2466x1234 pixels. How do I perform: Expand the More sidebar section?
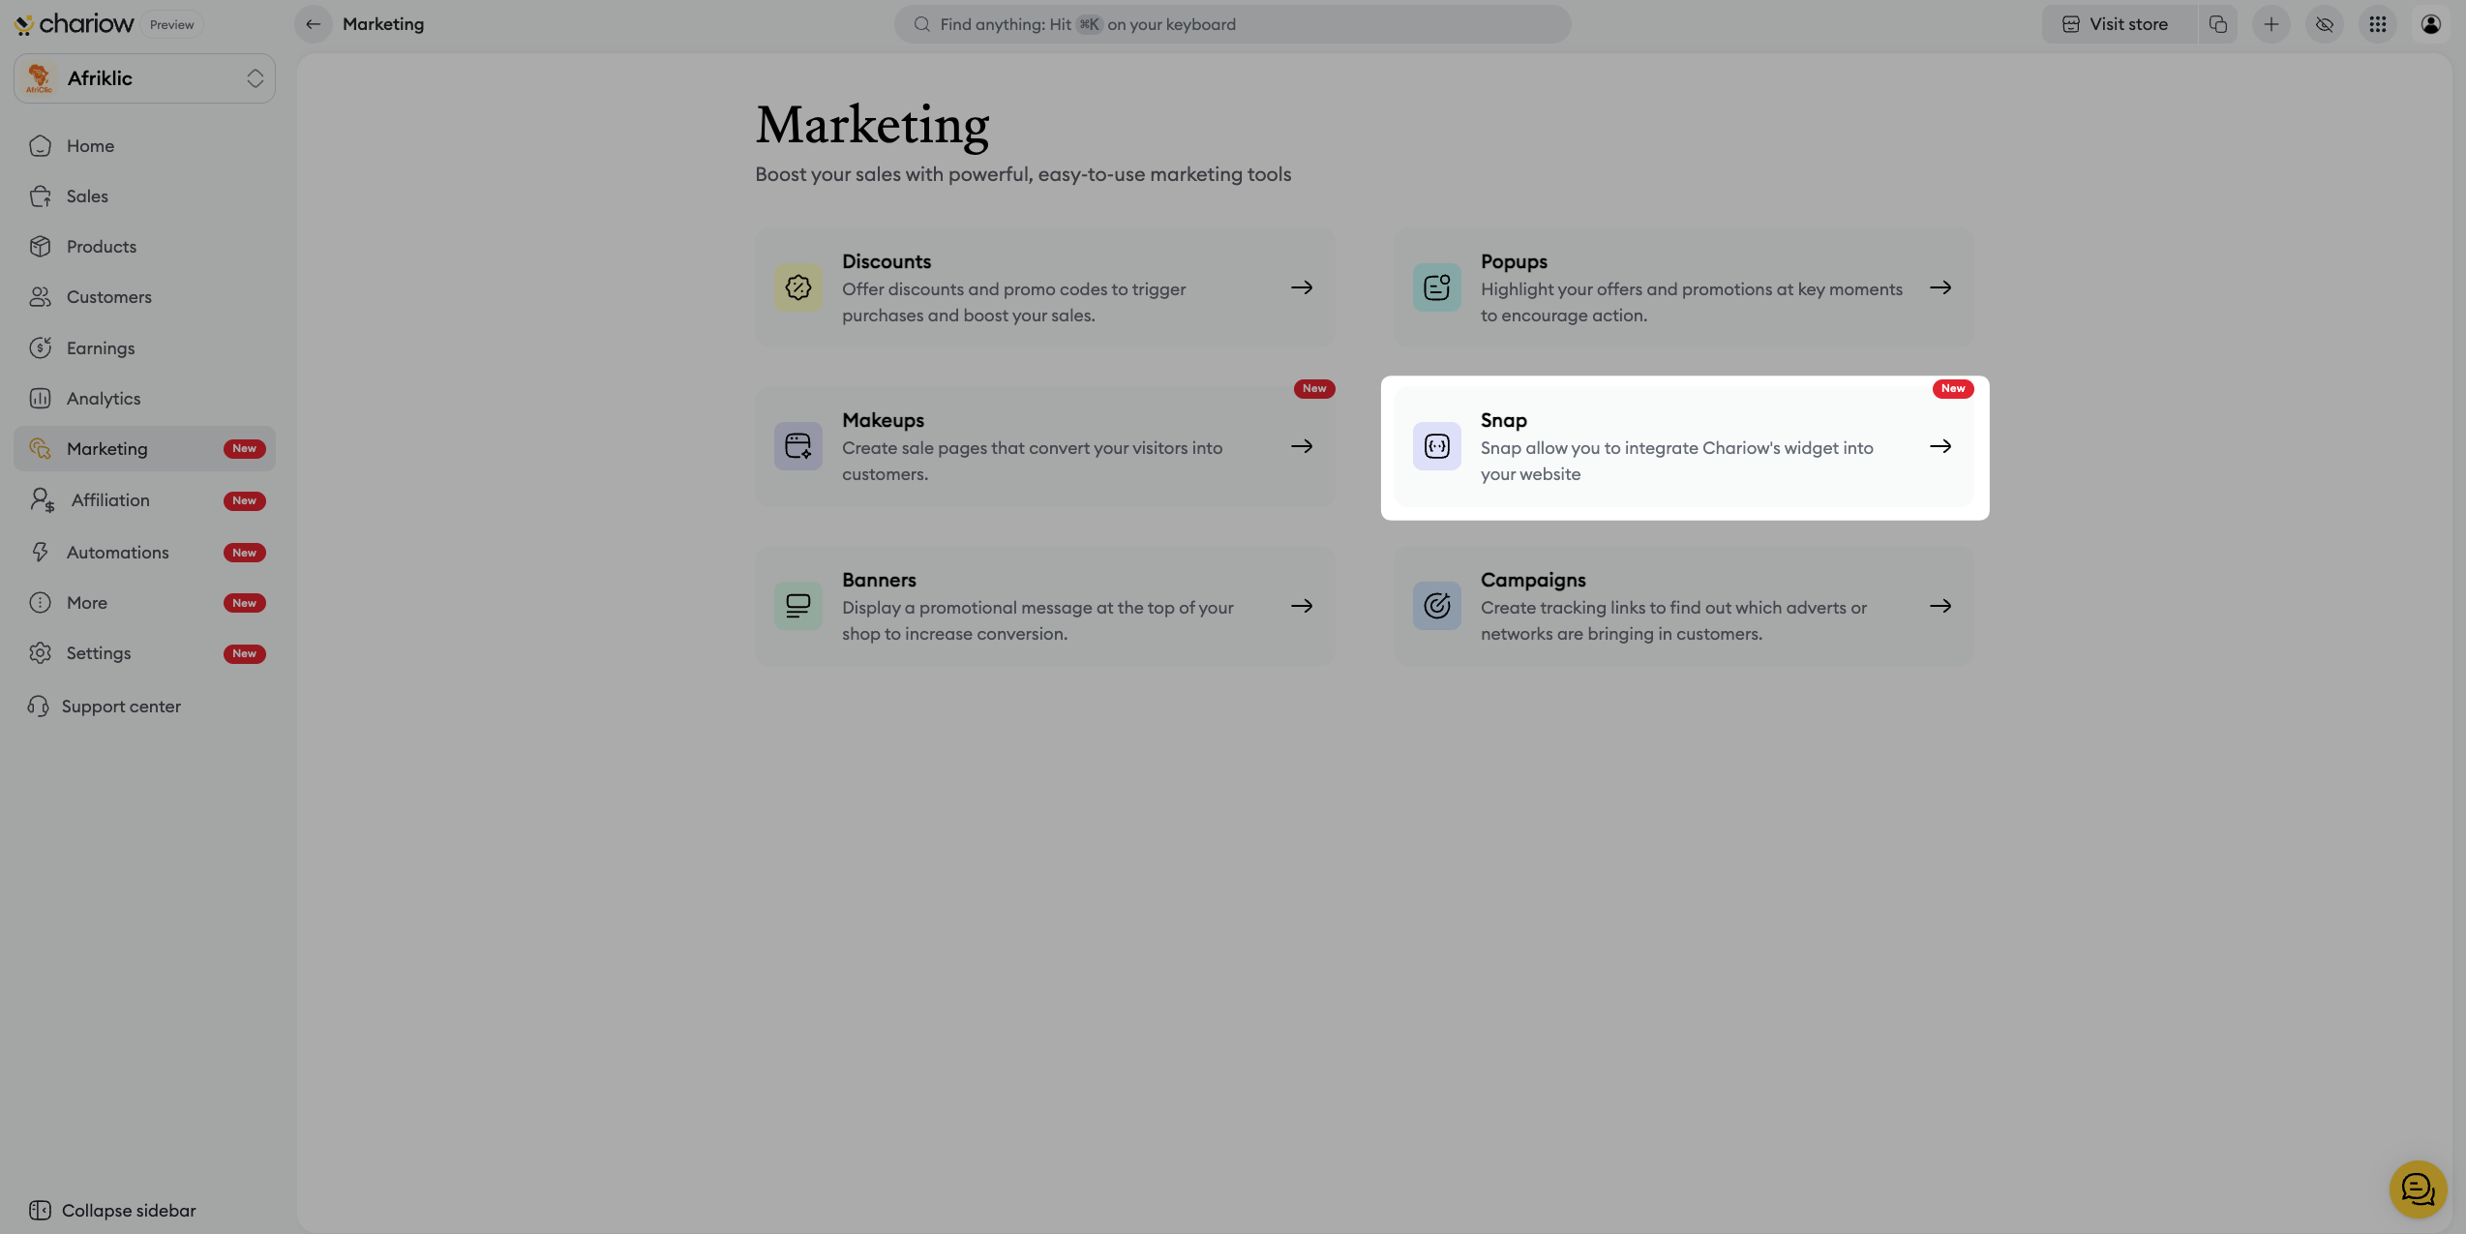tap(87, 603)
